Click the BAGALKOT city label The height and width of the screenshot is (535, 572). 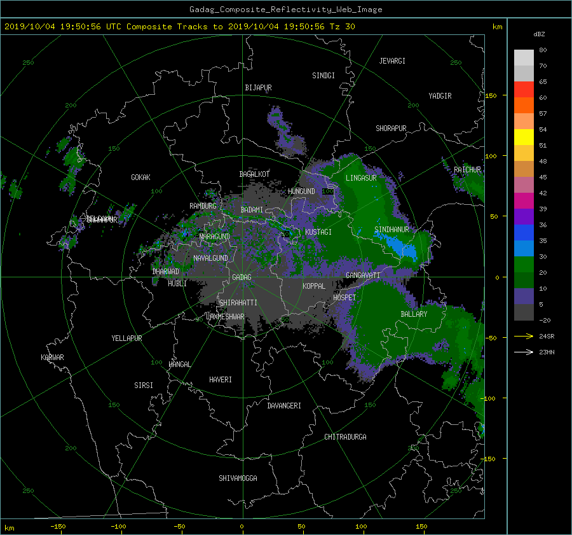(x=254, y=174)
